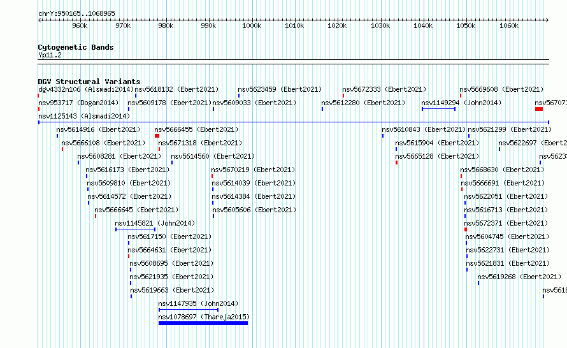
Task: Open nsv5614384 (Ebert2021) variant
Action: tap(254, 196)
